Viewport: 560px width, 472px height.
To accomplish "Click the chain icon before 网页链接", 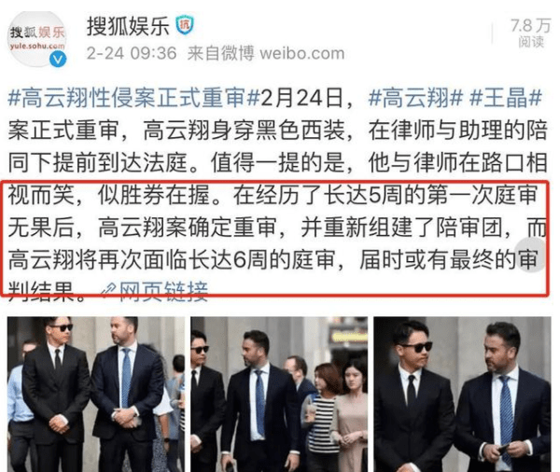I will (x=108, y=291).
